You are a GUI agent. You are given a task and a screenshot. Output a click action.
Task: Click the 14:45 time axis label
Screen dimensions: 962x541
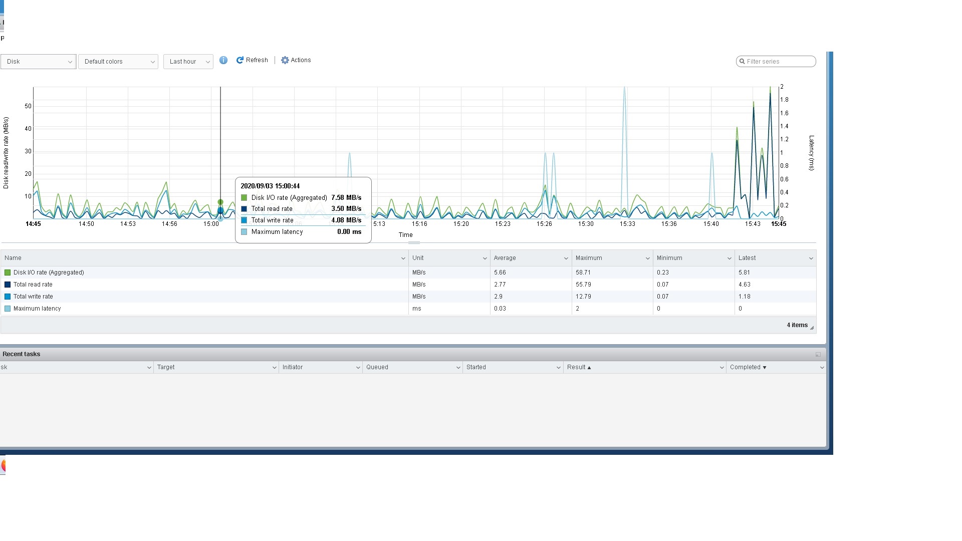(x=33, y=224)
